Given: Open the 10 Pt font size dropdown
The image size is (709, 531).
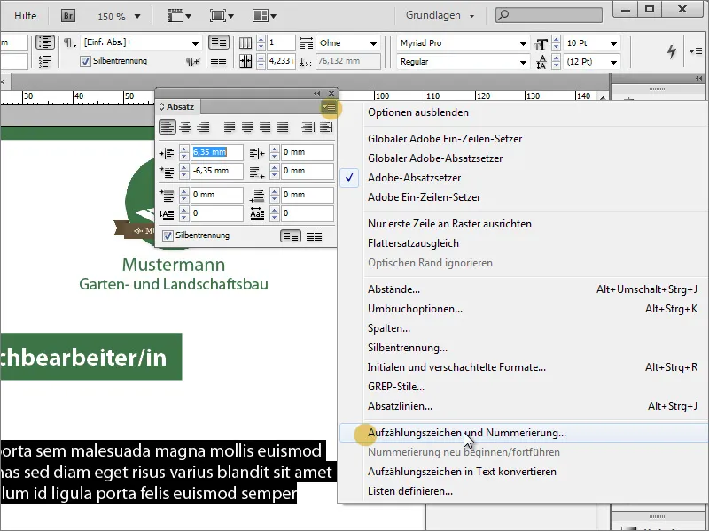Looking at the screenshot, I should click(x=613, y=43).
